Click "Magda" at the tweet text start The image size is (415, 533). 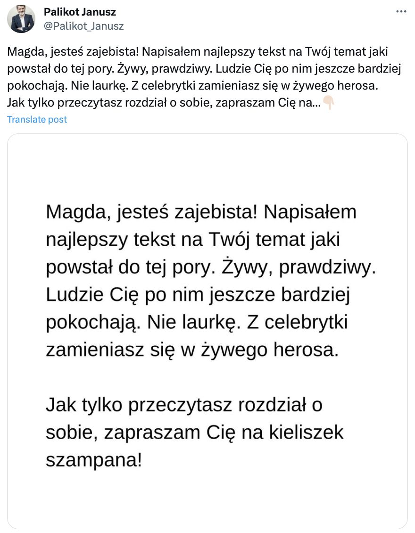point(21,51)
